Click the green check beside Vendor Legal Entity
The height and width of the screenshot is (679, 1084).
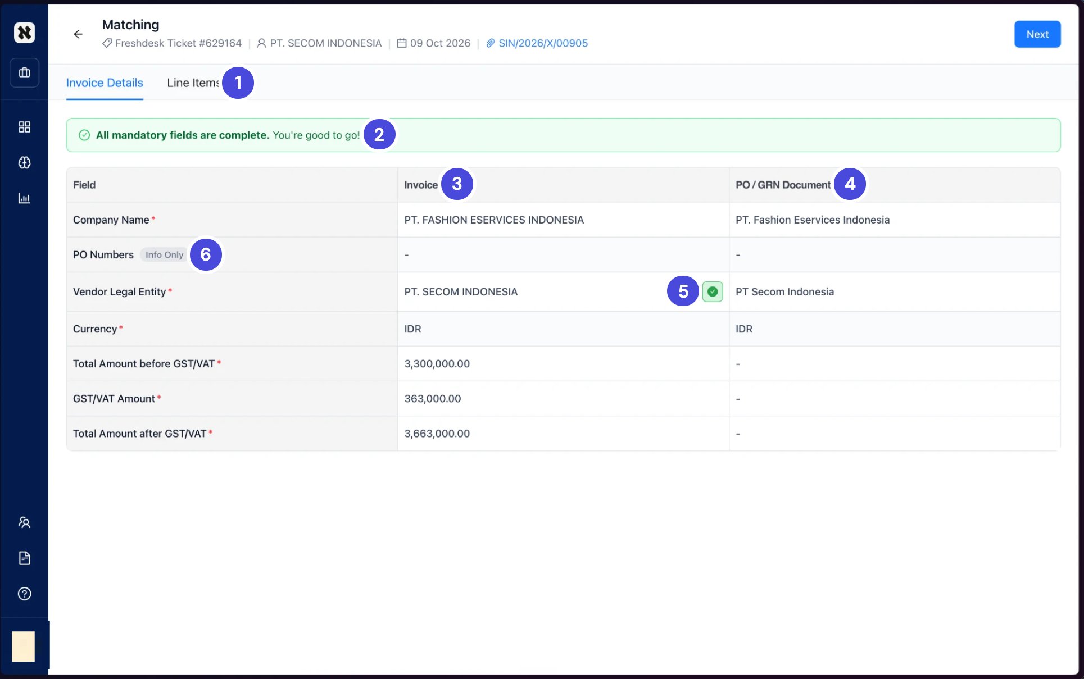713,291
